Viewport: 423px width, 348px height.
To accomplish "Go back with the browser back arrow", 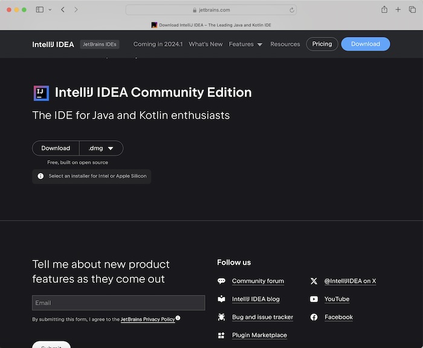I will pos(63,10).
